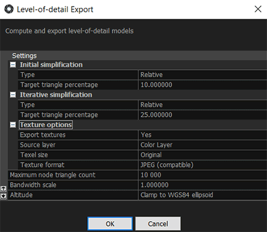Select the Altitude row label
This screenshot has width=267, height=232.
21,195
